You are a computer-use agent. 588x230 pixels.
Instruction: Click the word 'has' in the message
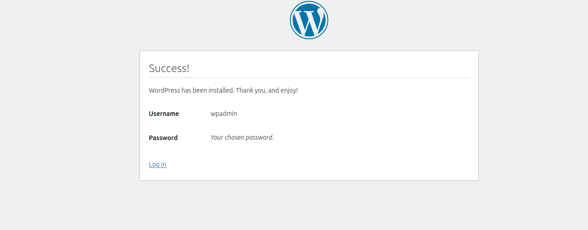click(x=186, y=90)
